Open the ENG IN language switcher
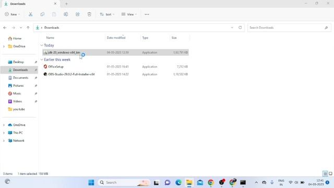Image resolution: width=334 pixels, height=188 pixels. (281, 182)
